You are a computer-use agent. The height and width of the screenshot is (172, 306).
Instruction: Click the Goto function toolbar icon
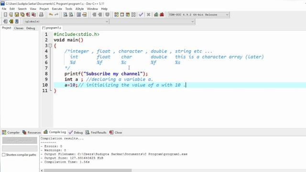pos(78,15)
